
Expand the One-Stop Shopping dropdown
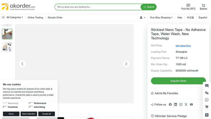[x=161, y=17]
